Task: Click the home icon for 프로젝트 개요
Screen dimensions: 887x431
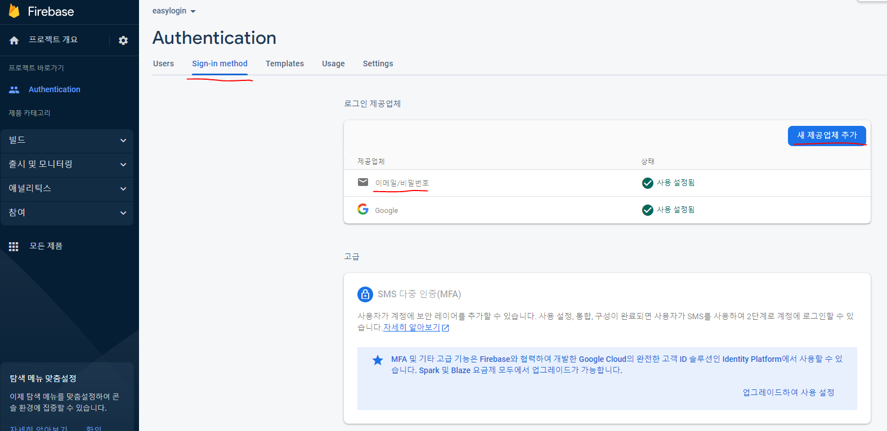Action: point(14,40)
